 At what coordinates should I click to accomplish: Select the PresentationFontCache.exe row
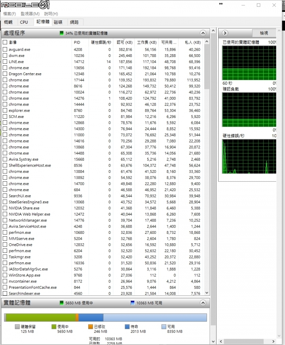[x=103, y=287]
